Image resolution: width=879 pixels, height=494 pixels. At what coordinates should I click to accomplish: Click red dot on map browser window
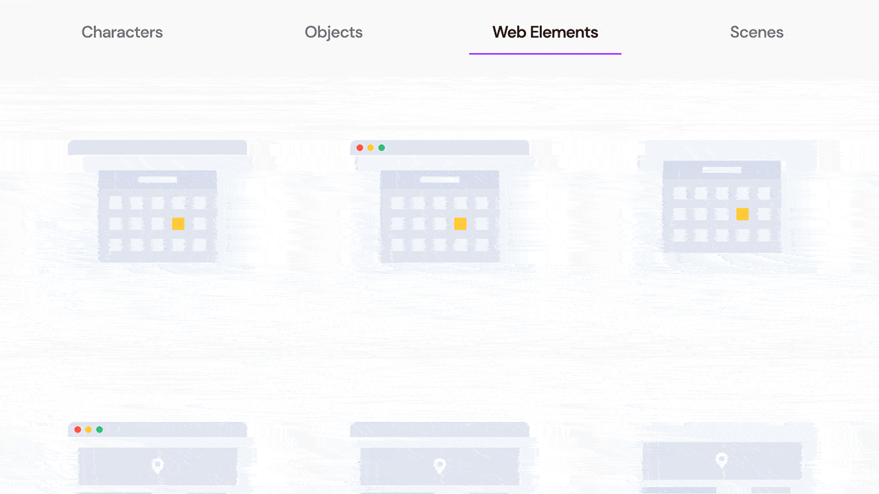click(78, 430)
